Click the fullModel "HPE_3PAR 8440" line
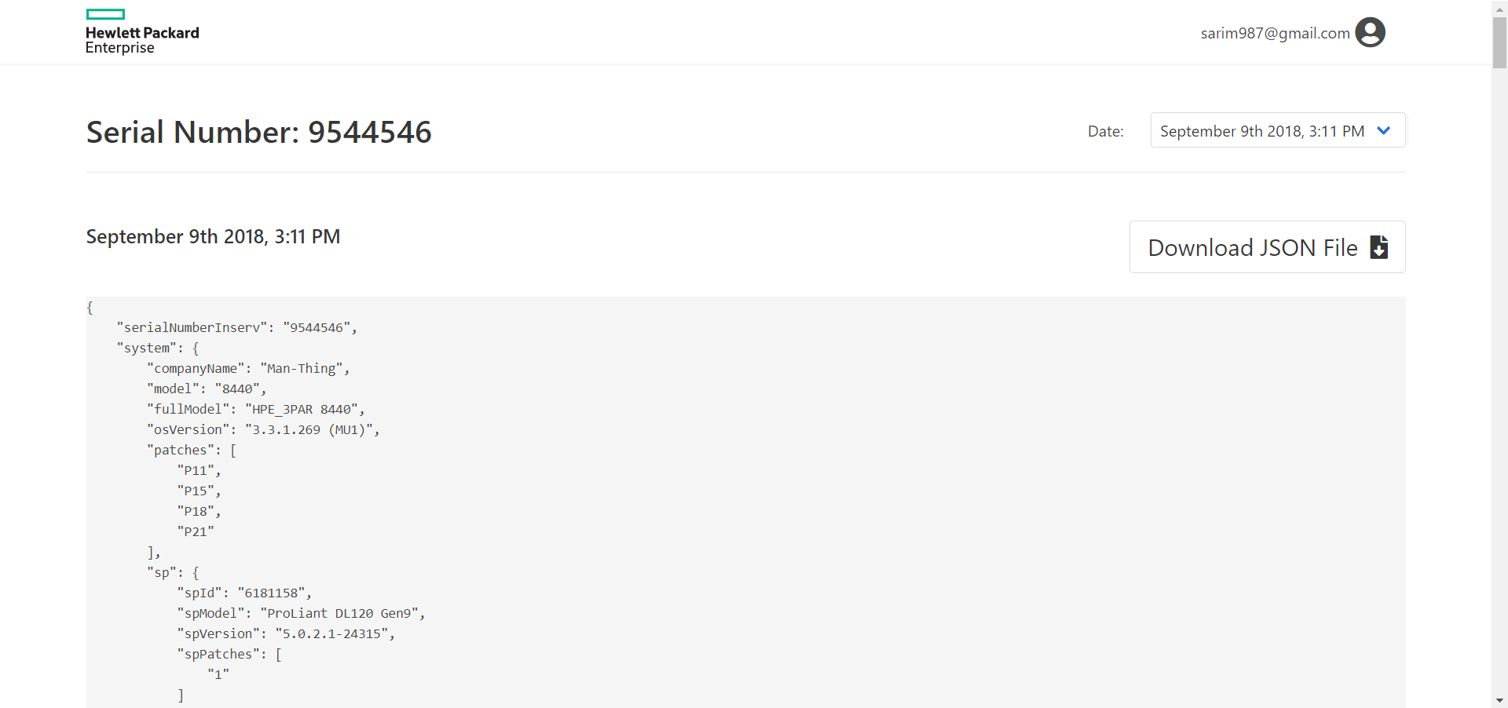 256,409
